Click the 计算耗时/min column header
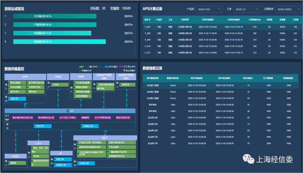Screen dimensions: 303x173 [x=255, y=20]
